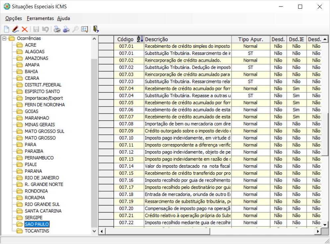Select 'Entrada de mercadoria, oriunda' row
Image resolution: width=330 pixels, height=244 pixels.
[x=188, y=195]
